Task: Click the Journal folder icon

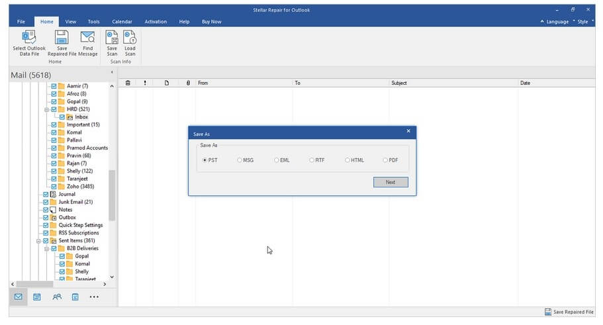Action: click(x=53, y=194)
